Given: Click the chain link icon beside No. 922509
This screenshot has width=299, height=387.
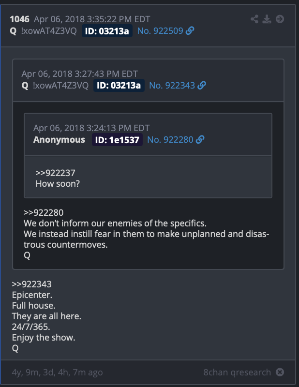Looking at the screenshot, I should [x=190, y=31].
